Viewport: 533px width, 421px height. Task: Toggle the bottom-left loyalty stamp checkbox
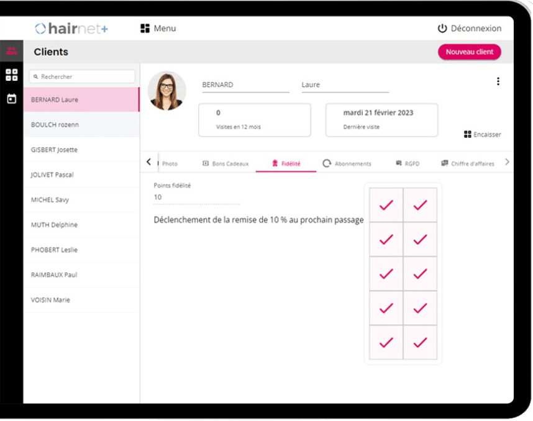point(386,342)
